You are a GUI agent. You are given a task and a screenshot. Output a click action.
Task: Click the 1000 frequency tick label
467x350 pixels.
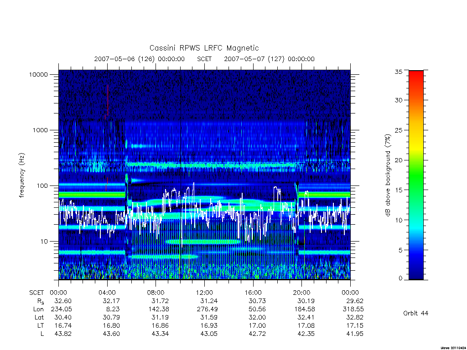40,130
